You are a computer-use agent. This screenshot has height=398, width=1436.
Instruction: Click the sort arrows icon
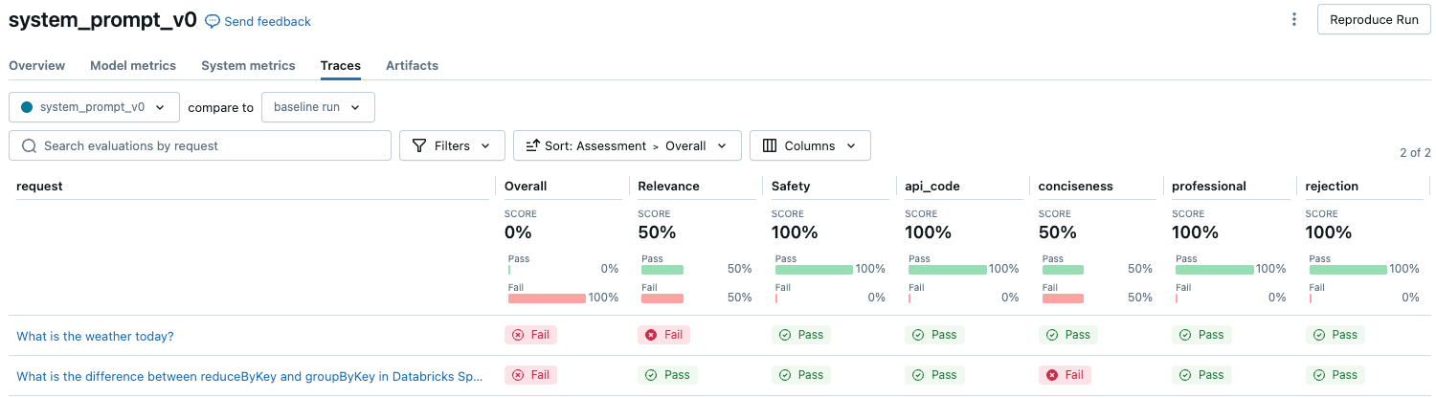coord(532,146)
